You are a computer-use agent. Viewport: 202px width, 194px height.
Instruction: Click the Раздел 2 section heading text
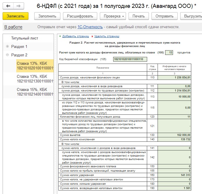click(125, 44)
